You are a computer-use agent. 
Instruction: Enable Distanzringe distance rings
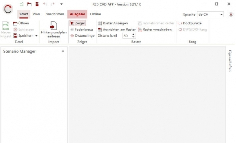pyautogui.click(x=82, y=36)
